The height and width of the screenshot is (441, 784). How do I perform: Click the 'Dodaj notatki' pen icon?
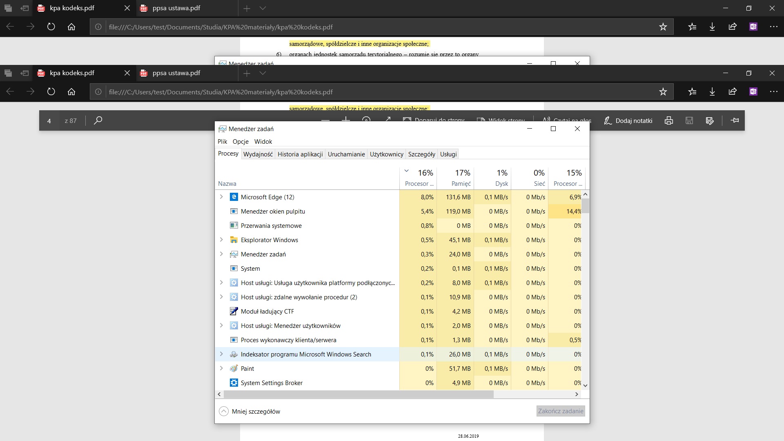click(x=608, y=120)
